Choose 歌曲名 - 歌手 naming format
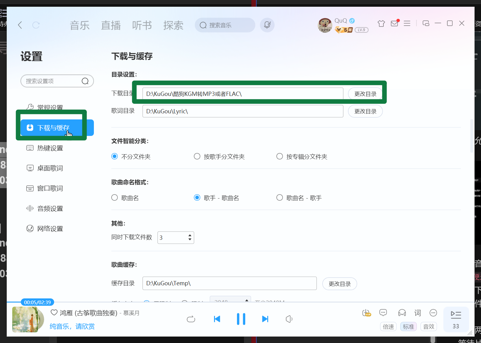481x343 pixels. click(x=280, y=198)
